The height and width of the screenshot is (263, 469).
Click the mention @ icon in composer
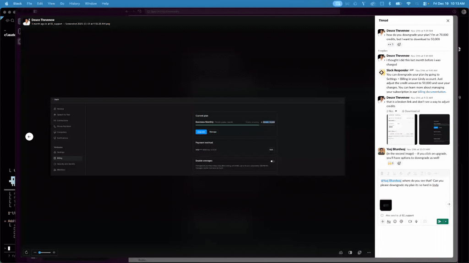click(x=401, y=221)
